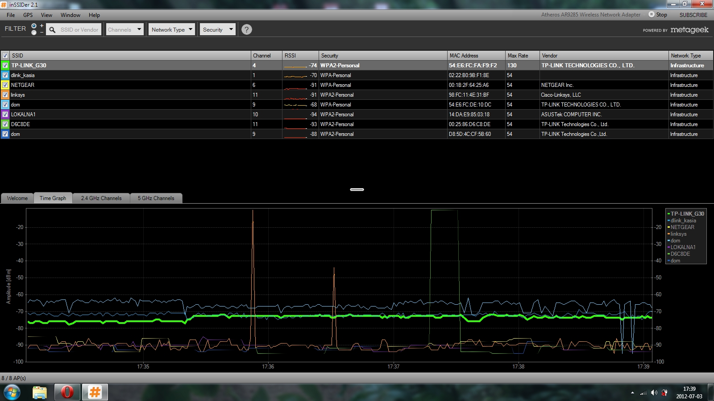714x401 pixels.
Task: Toggle the NETGEAR network checkbox
Action: coord(5,85)
